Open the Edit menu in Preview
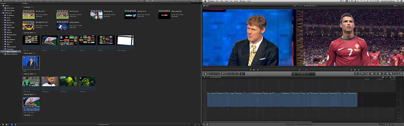The image size is (404, 126). coord(222,1)
